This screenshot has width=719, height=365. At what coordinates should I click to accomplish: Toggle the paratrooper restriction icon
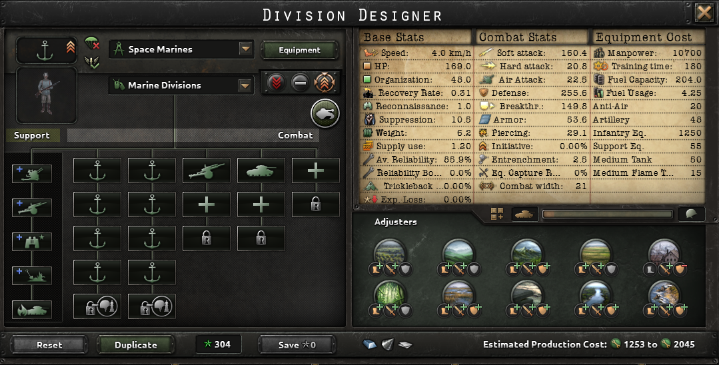[x=92, y=43]
